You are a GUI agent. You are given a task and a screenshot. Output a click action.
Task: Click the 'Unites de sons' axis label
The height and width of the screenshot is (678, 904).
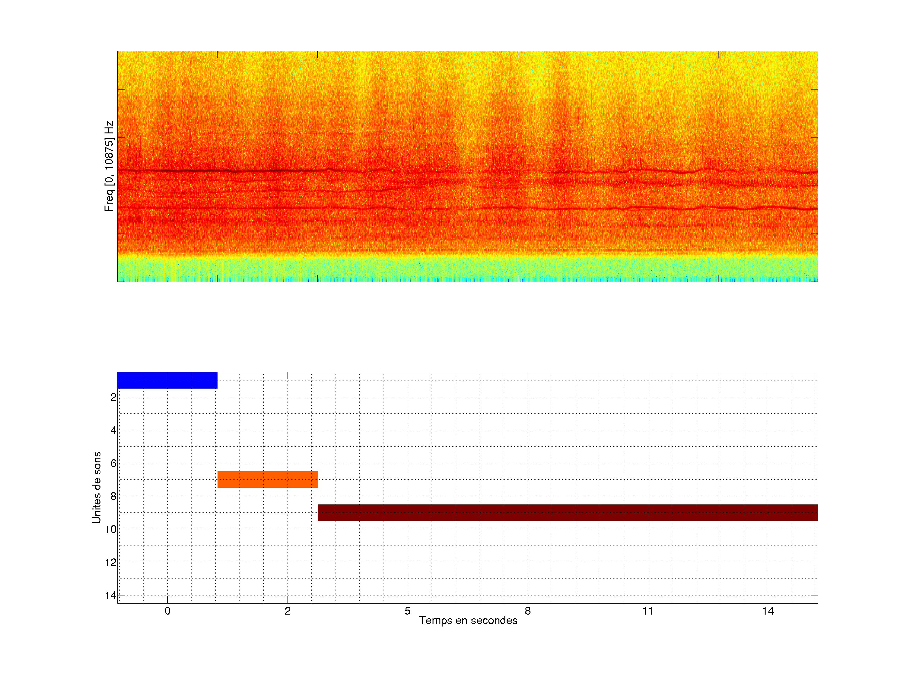pos(96,487)
